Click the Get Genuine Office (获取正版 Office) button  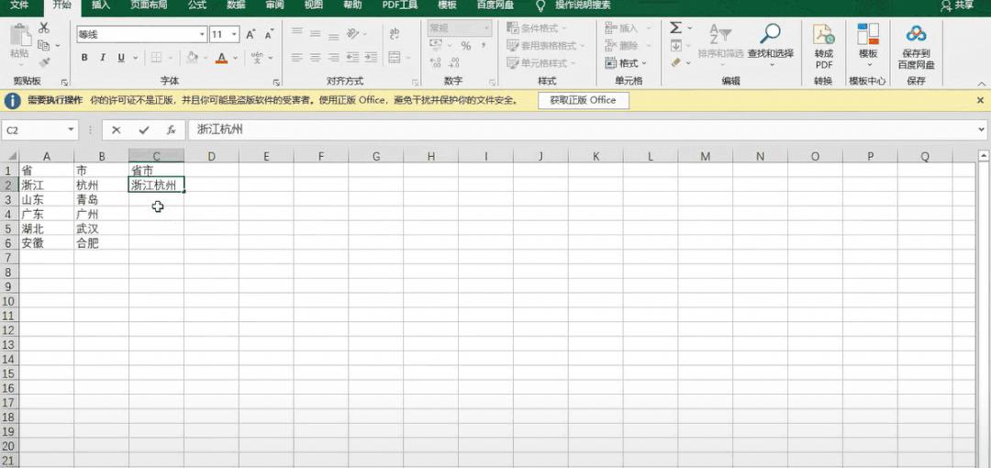(x=584, y=100)
